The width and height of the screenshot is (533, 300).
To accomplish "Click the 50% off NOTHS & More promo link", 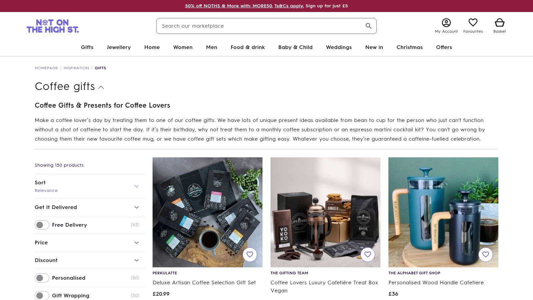I will tap(229, 6).
